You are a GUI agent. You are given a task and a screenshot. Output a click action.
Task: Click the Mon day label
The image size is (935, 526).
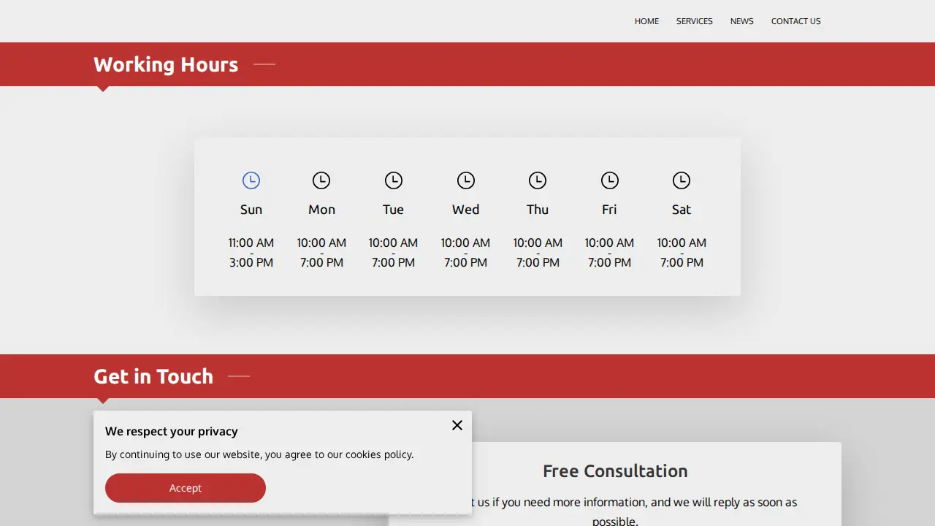pyautogui.click(x=321, y=210)
